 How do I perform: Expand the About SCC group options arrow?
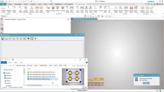point(153,14)
